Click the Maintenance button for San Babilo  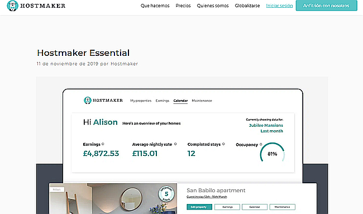(282, 207)
